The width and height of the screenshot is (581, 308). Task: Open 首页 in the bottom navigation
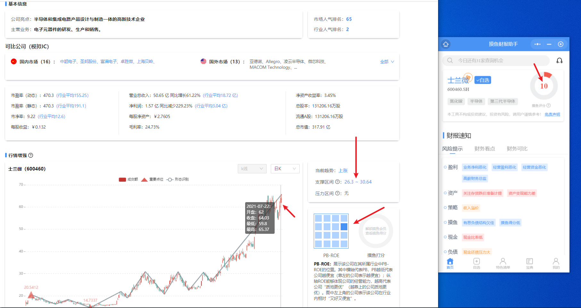(450, 264)
